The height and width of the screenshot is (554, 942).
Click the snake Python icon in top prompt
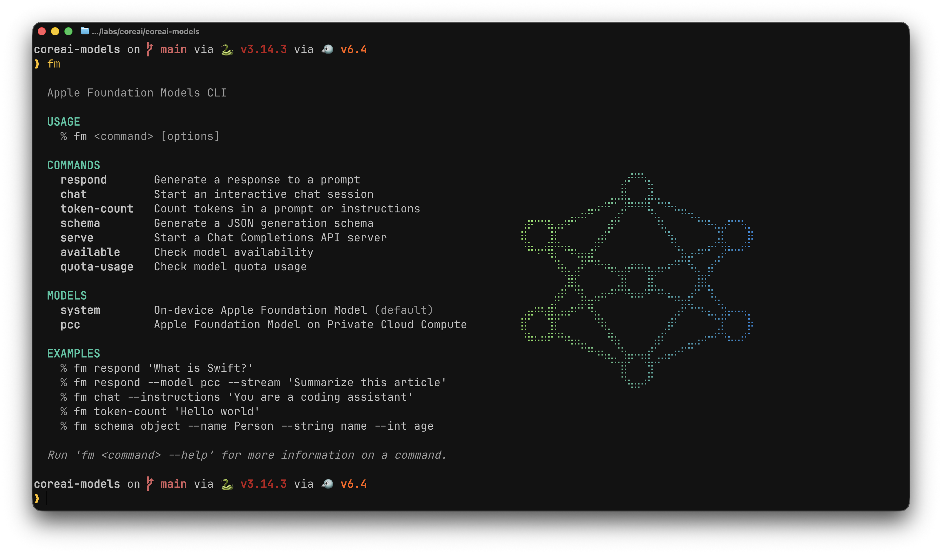click(x=227, y=50)
